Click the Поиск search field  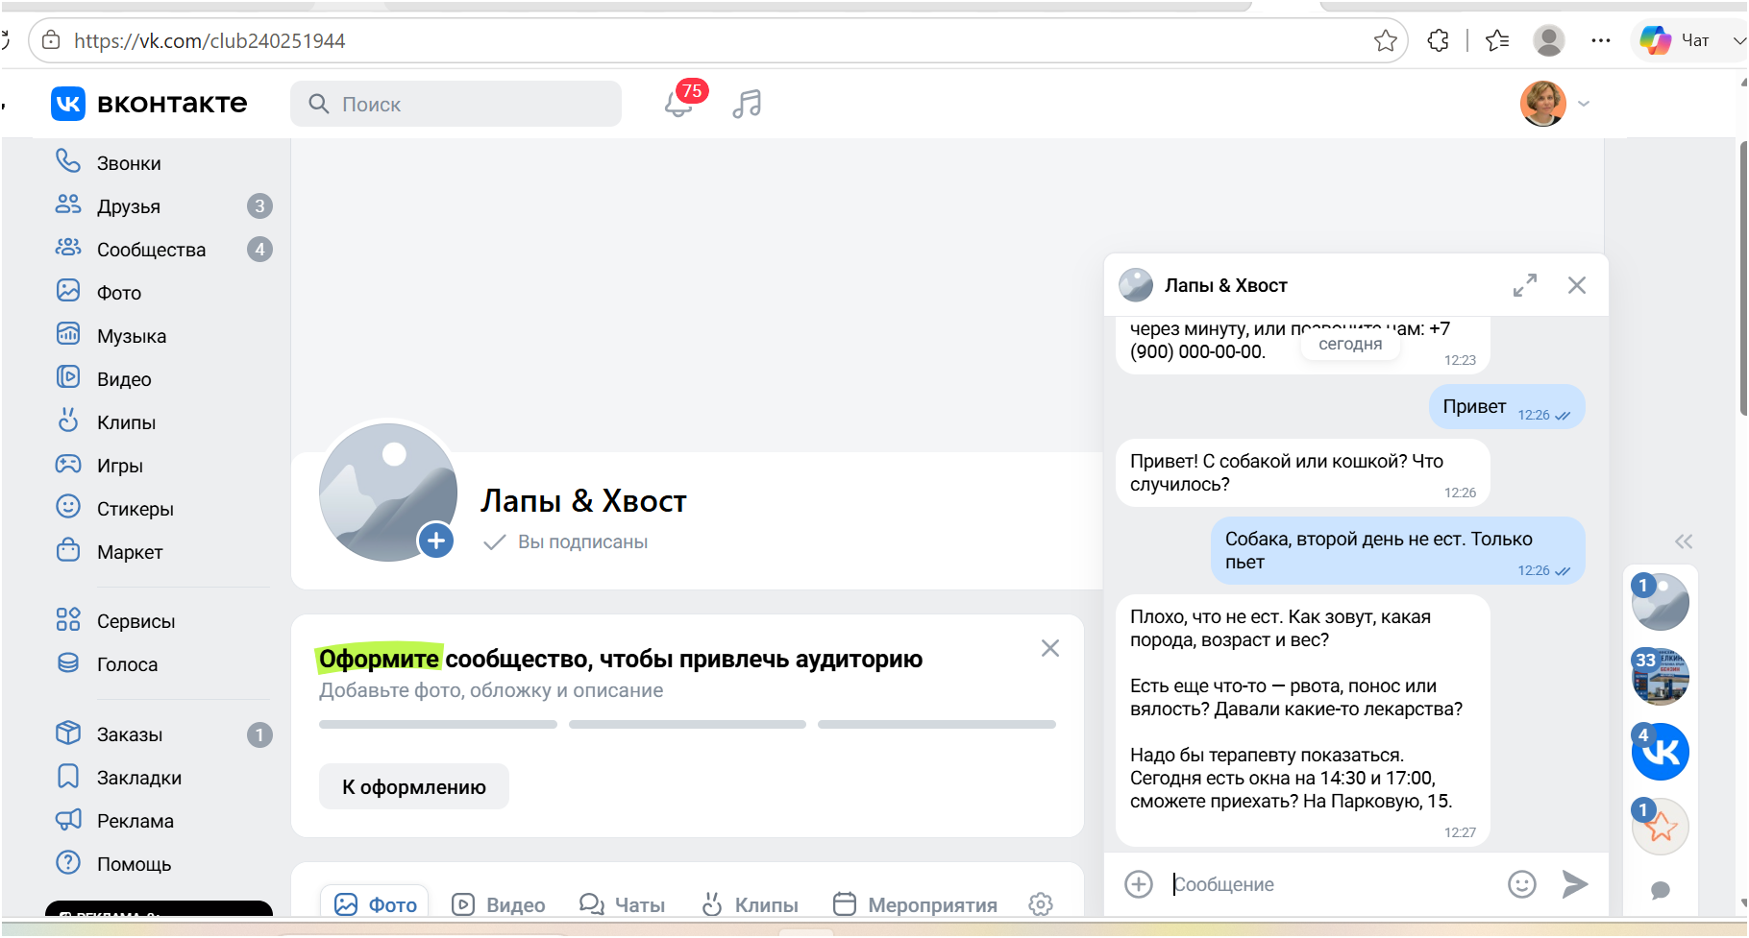pyautogui.click(x=456, y=104)
